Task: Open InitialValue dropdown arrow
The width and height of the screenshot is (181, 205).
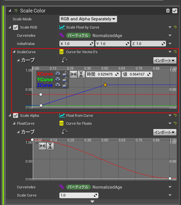Action: click(170, 44)
